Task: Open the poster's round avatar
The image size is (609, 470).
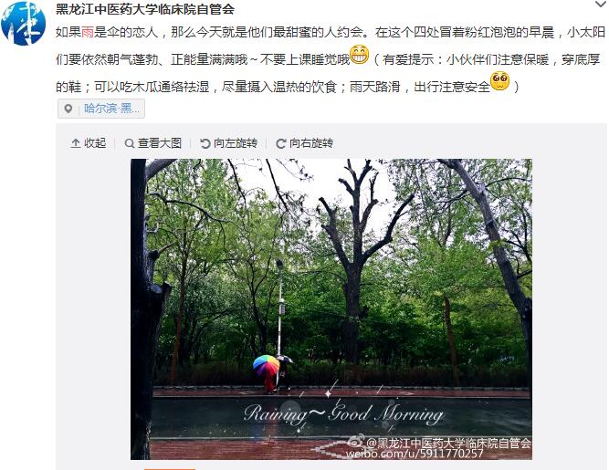Action: pos(24,24)
